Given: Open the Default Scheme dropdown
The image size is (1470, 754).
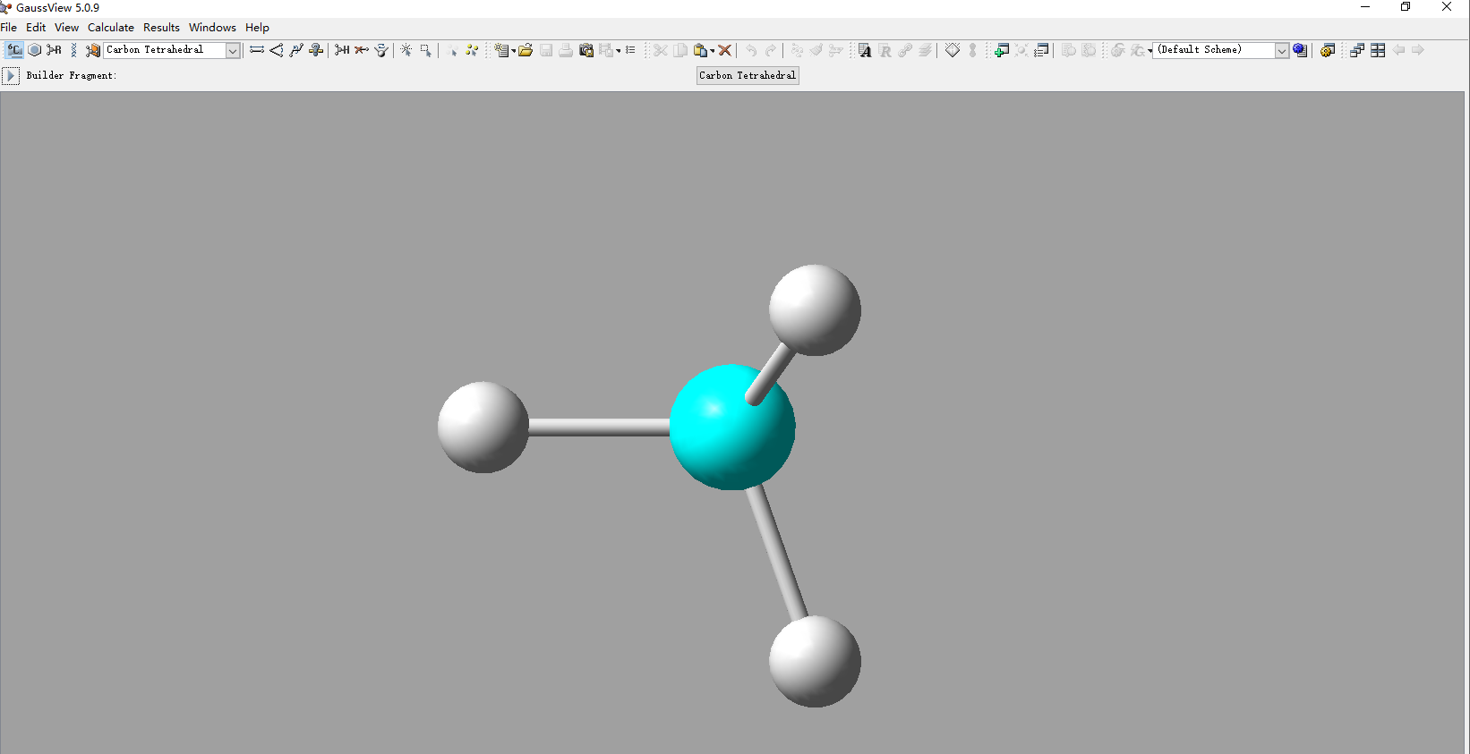Looking at the screenshot, I should [x=1281, y=50].
